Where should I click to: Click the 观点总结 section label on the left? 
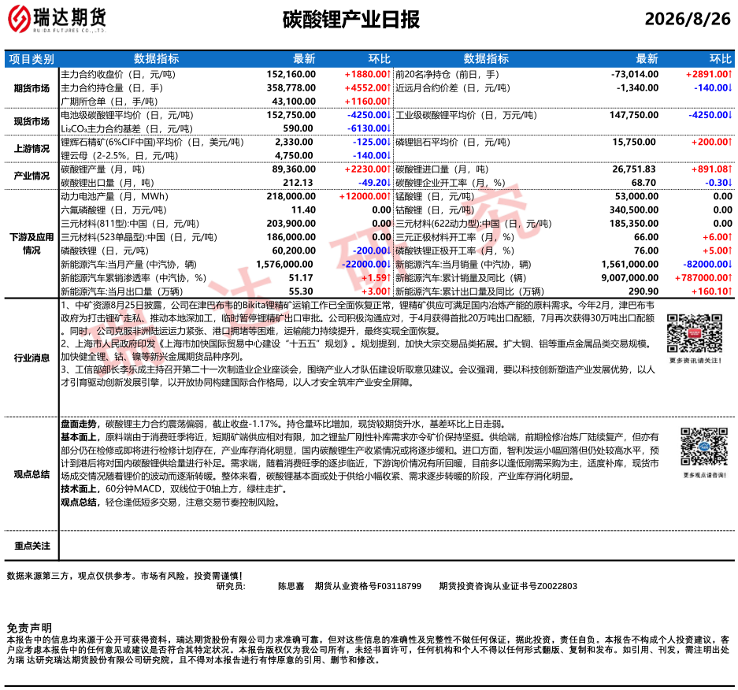32,474
